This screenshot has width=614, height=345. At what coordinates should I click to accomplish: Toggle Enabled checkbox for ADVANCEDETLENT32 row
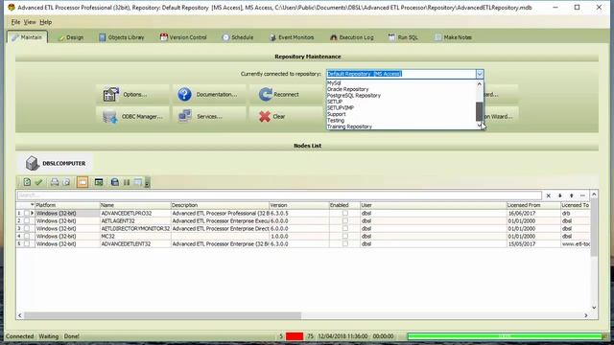345,243
